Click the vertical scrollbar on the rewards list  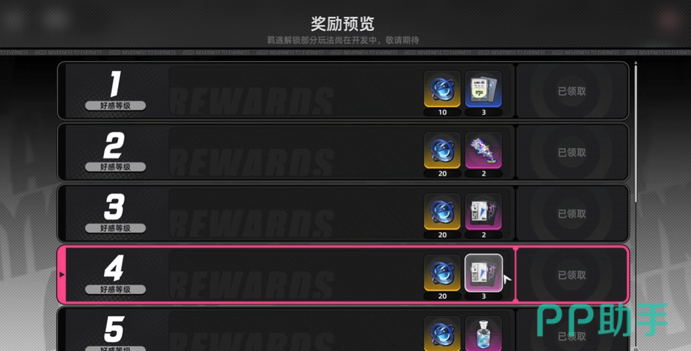pos(636,132)
